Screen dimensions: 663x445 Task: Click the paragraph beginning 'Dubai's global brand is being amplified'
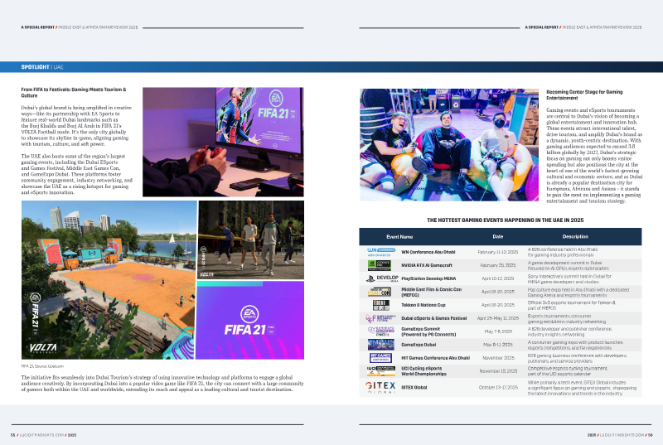(x=76, y=126)
